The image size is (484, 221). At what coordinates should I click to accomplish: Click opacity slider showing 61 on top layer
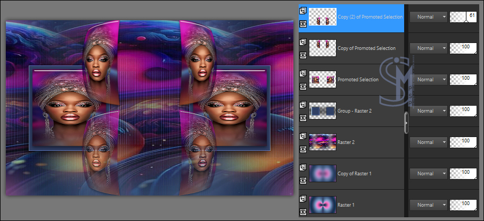[463, 17]
